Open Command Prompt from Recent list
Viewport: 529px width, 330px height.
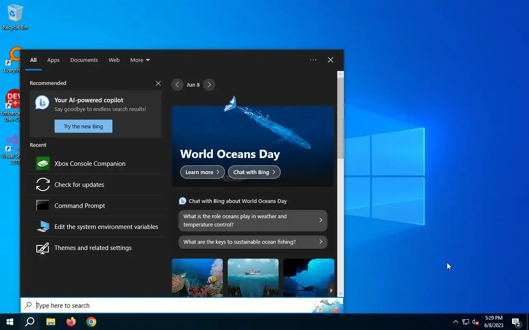click(95, 205)
